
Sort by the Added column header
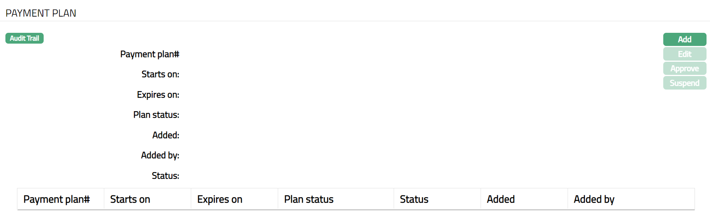click(501, 199)
